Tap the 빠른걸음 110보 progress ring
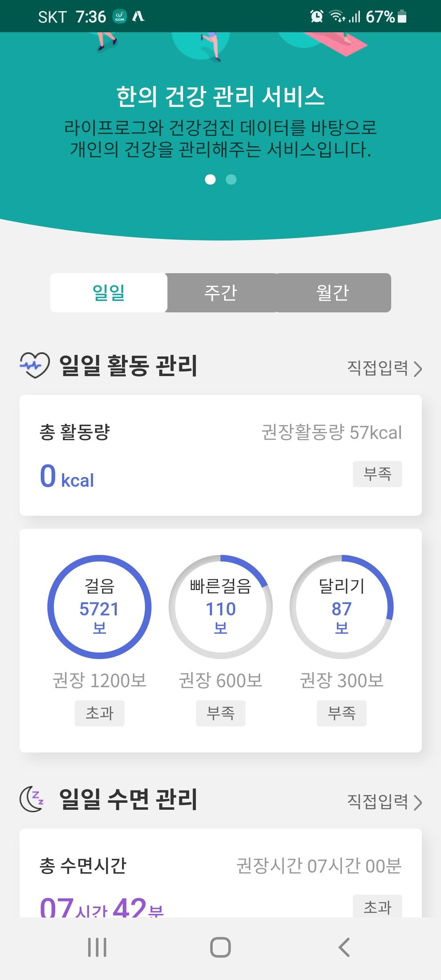Screen dimensions: 441x980 (x=220, y=607)
